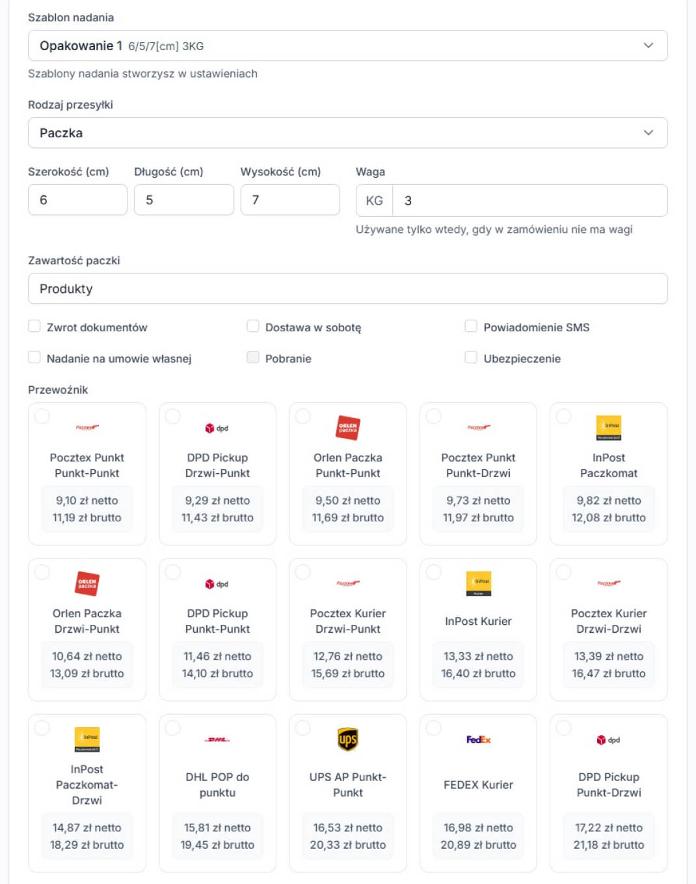Click the InPost Kurier logo
The width and height of the screenshot is (696, 884).
478,583
